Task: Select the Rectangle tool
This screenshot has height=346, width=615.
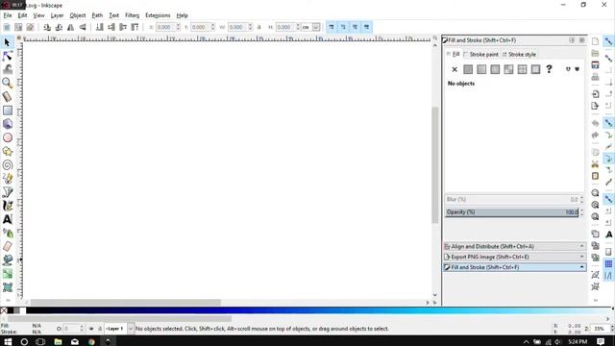Action: [7, 111]
